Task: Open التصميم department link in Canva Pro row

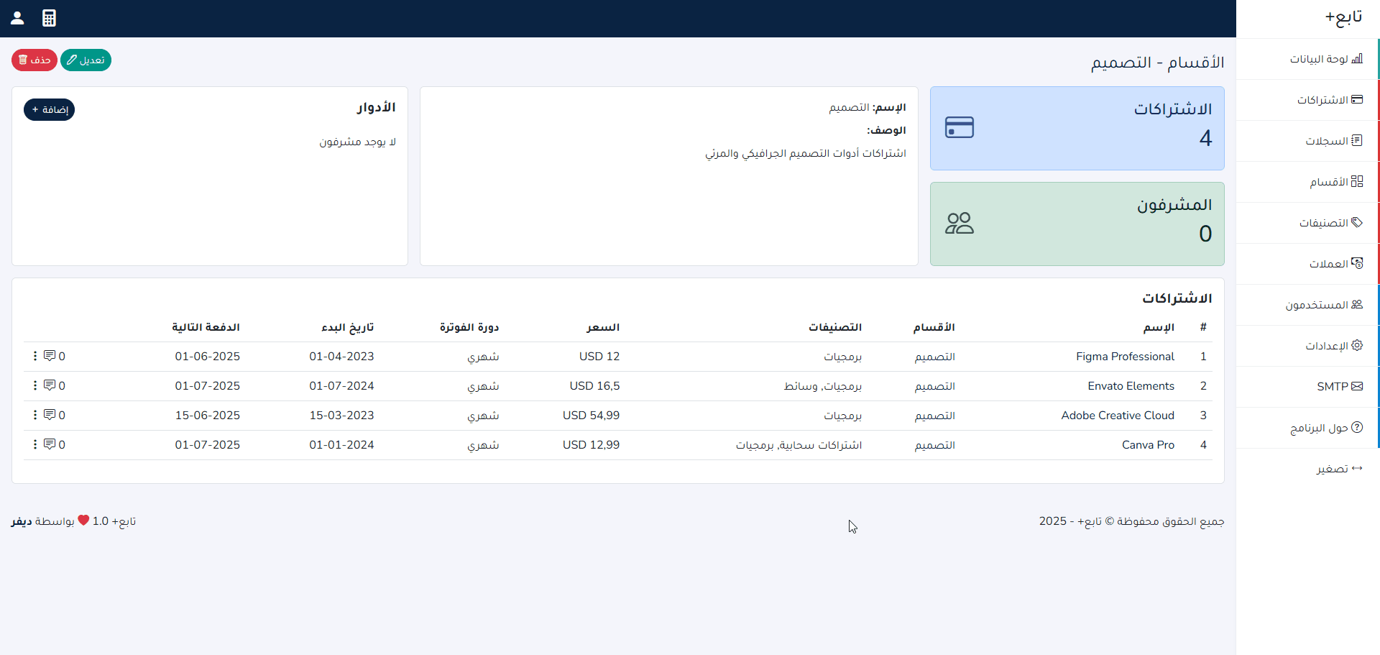Action: tap(934, 445)
